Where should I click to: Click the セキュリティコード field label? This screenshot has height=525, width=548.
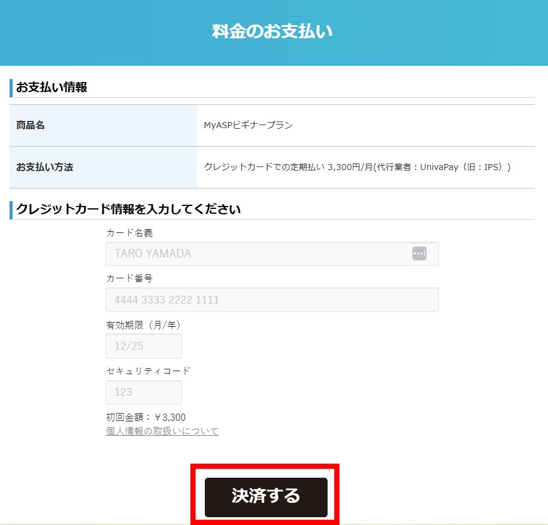[148, 371]
